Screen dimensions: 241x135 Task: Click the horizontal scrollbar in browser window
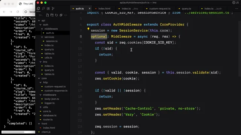(x=13, y=132)
